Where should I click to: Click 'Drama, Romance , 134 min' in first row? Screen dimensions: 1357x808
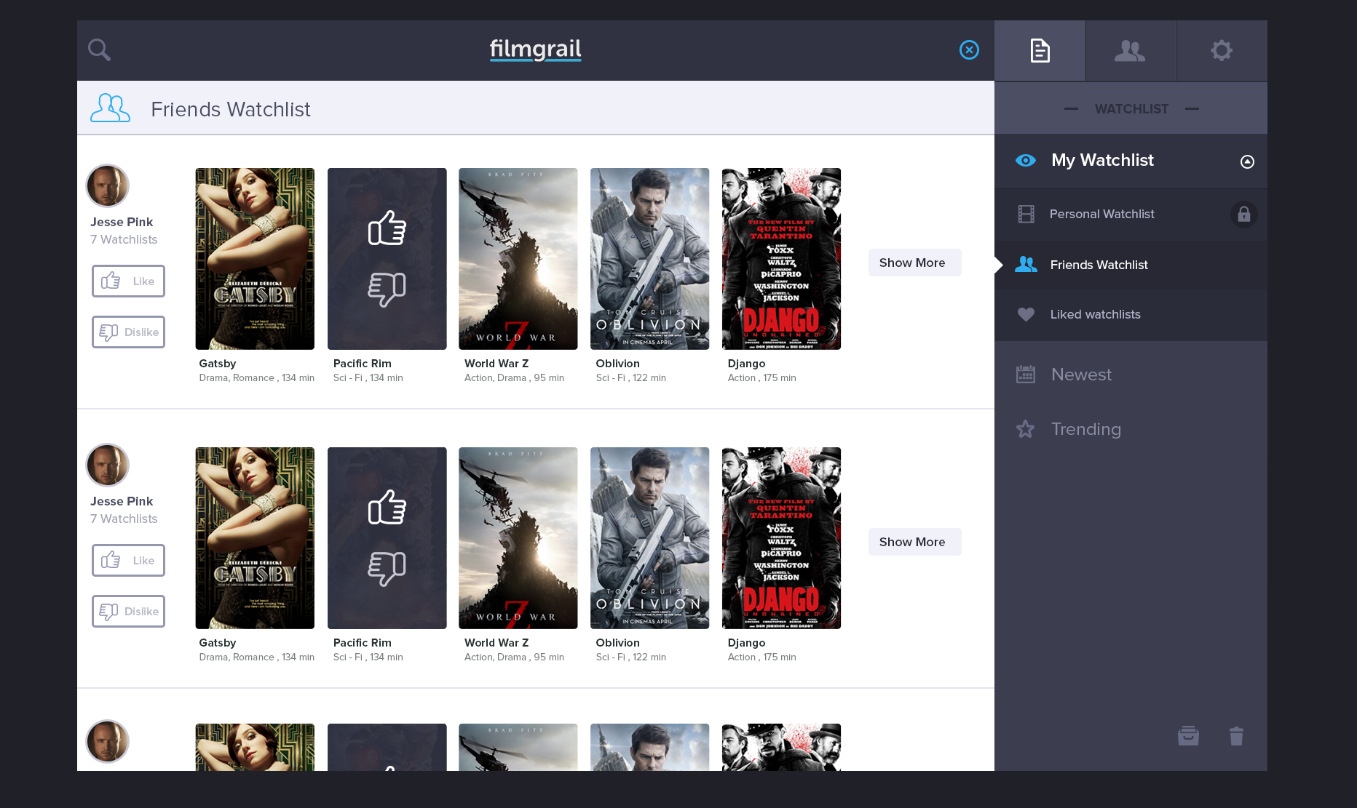(x=257, y=377)
